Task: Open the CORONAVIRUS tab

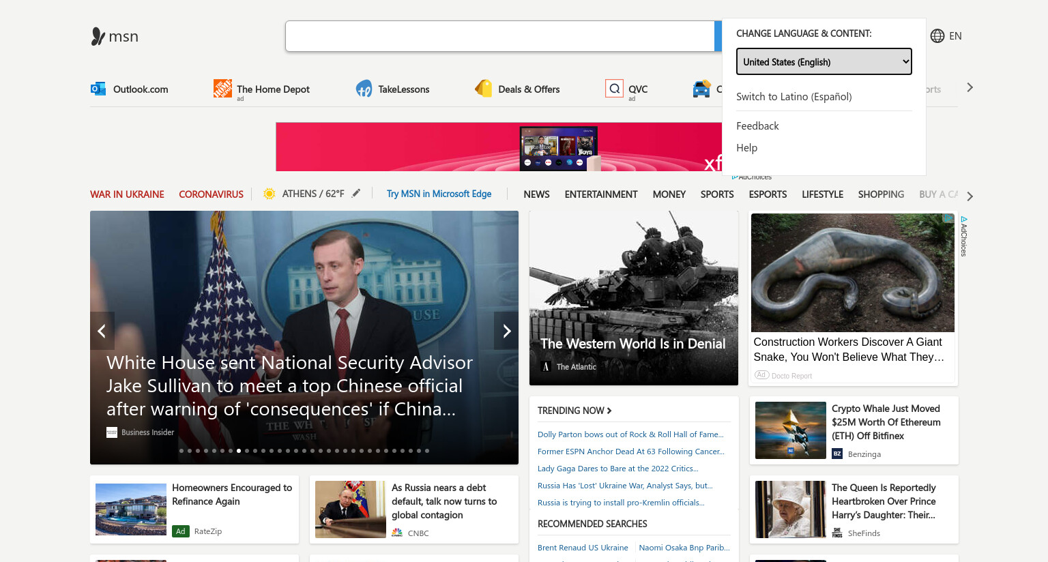Action: click(x=211, y=194)
